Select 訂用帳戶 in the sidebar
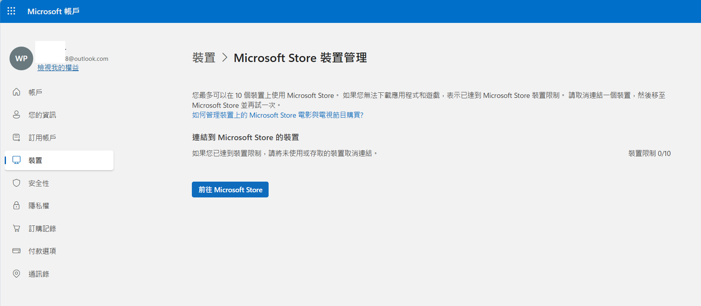 (x=59, y=137)
